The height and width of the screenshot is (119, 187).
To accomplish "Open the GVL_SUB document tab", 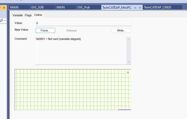I will pos(43,7).
